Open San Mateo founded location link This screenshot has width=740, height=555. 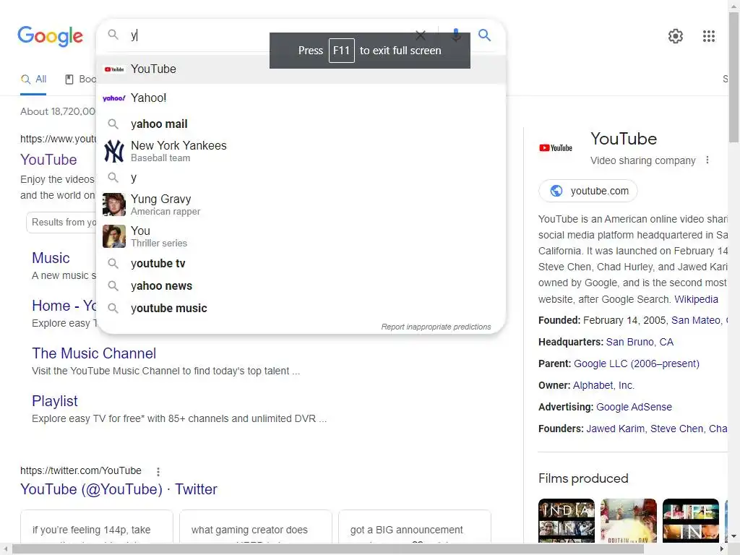click(x=696, y=320)
